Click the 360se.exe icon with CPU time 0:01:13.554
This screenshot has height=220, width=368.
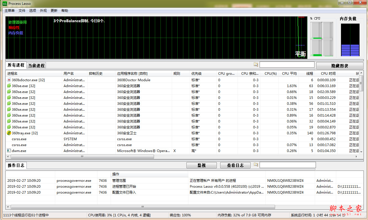click(9, 109)
